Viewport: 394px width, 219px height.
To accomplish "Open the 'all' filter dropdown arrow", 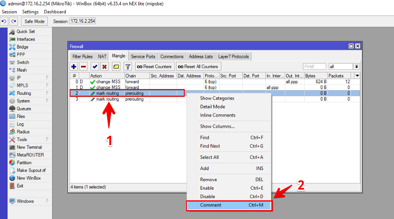I will [x=357, y=66].
